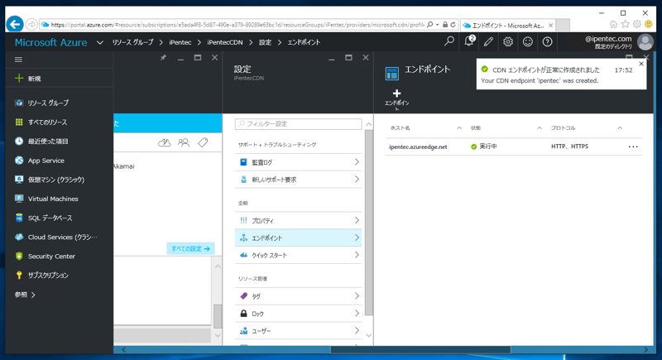Click browser favorites star icon
662x360 pixels.
626,25
